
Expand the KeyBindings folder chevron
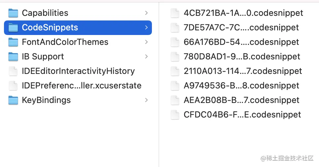pos(146,100)
